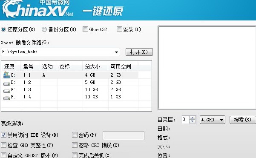This screenshot has height=158, width=256.
Task: Click the active flag A in C: row
Action: point(44,75)
